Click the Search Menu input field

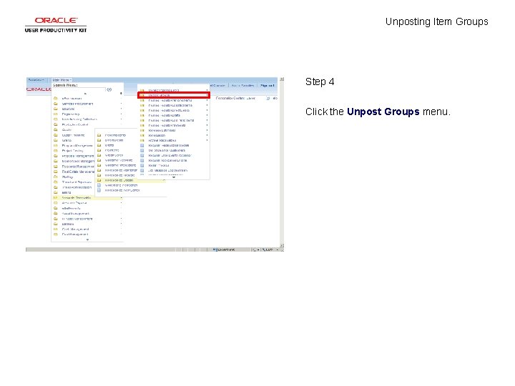(x=79, y=89)
